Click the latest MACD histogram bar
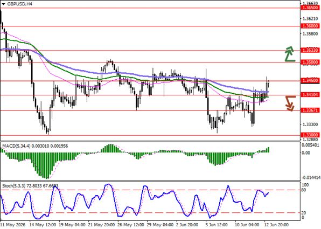The height and width of the screenshot is (229, 321). tap(268, 150)
